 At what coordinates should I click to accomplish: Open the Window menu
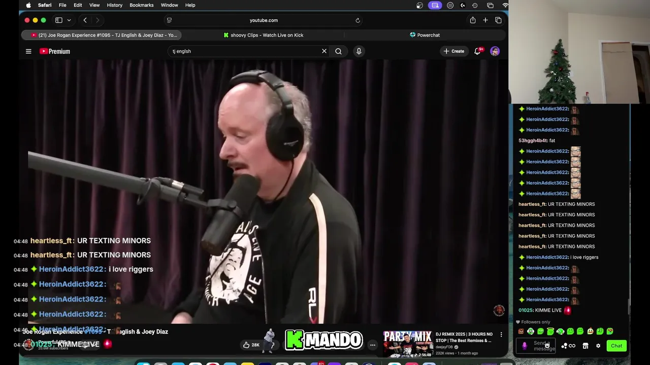tap(169, 5)
